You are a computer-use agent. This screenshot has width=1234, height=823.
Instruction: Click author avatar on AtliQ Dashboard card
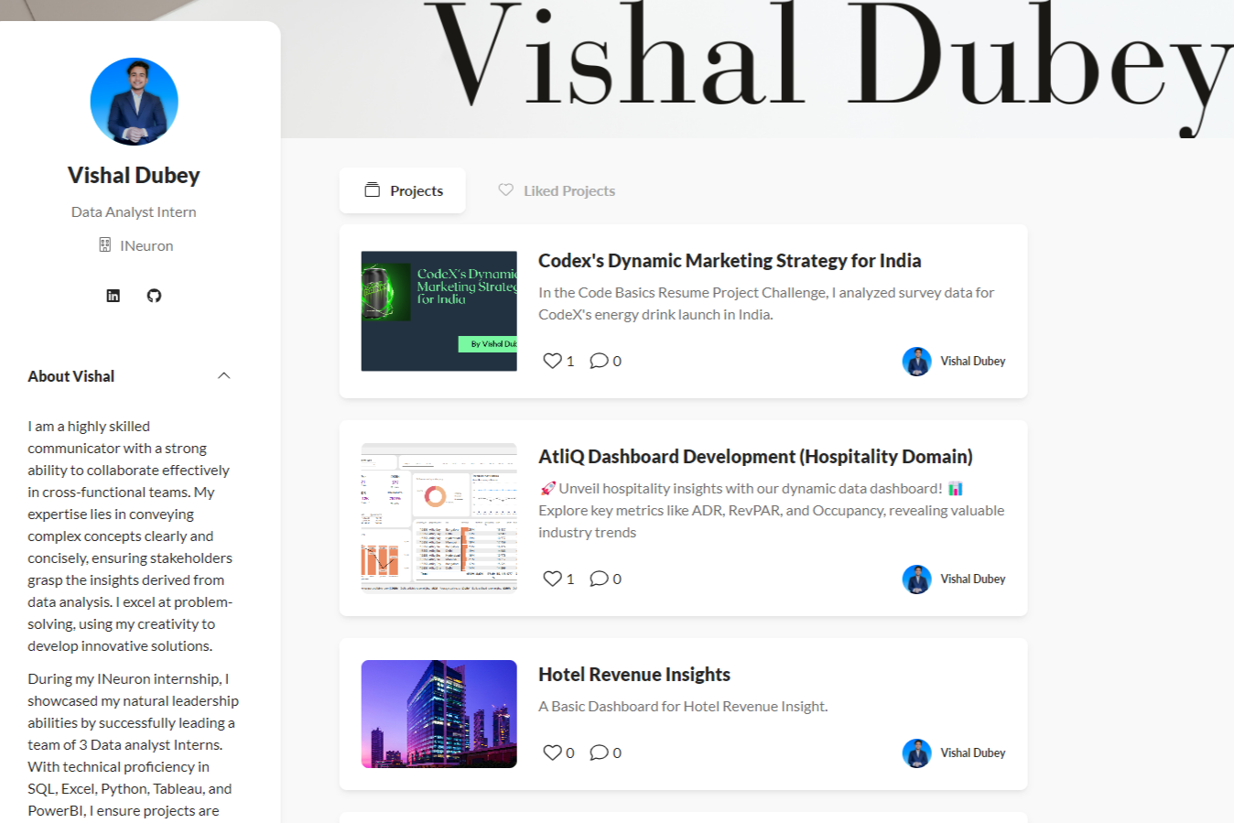(916, 579)
